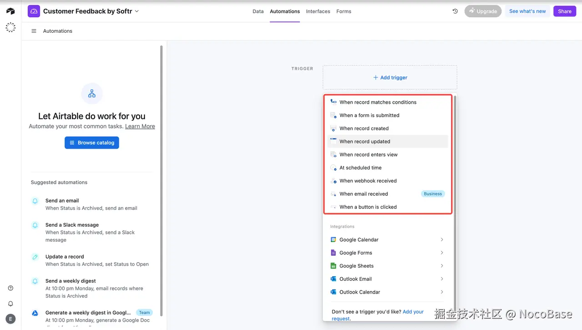
Task: Choose the Update a record suggested automation
Action: point(92,260)
